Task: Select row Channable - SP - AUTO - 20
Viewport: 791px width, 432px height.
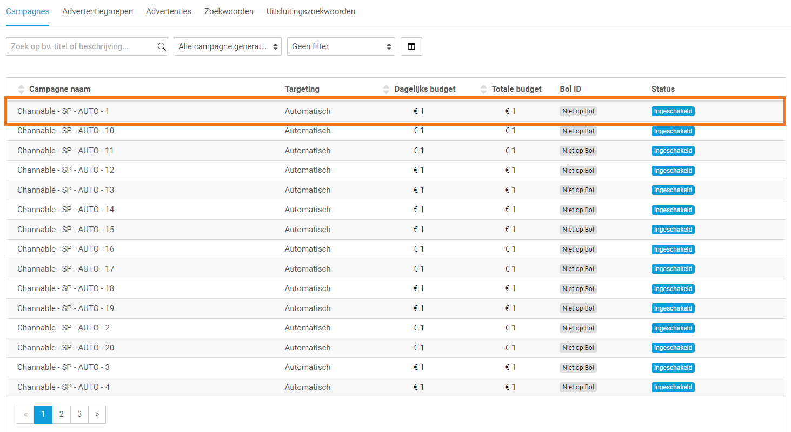Action: (x=396, y=348)
